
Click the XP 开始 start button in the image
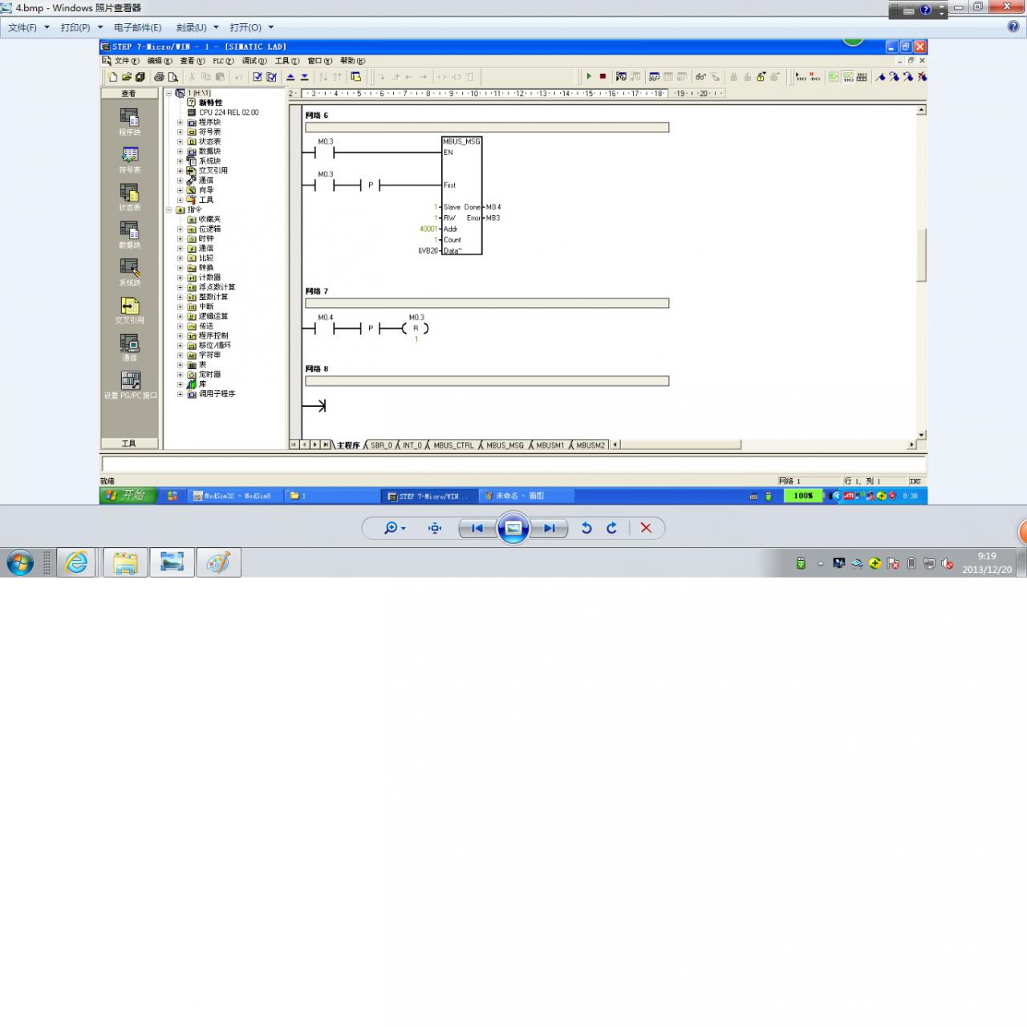128,496
